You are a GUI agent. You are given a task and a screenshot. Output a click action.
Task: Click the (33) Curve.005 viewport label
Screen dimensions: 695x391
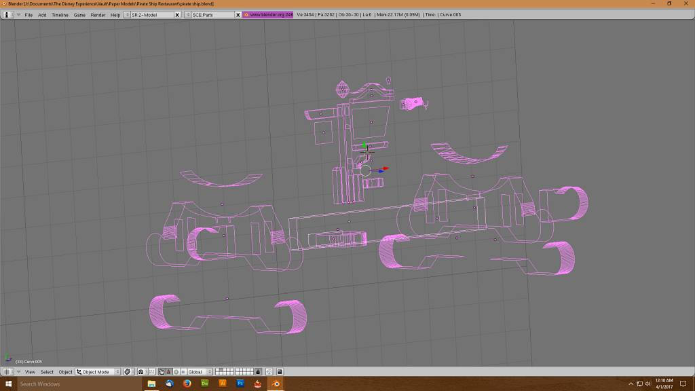point(29,362)
